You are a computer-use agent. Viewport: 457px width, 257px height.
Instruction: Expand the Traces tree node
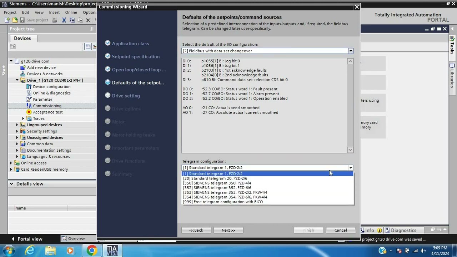(23, 119)
